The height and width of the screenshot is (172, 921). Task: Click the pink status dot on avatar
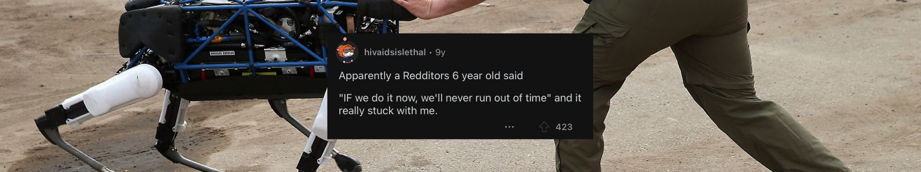[x=345, y=39]
